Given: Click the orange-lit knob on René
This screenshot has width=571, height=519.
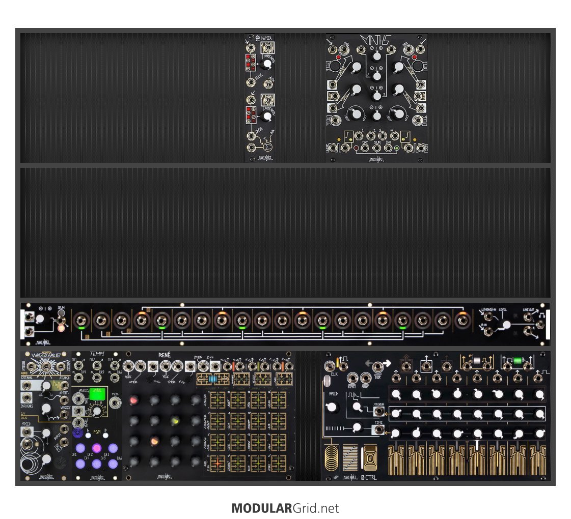Looking at the screenshot, I should click(x=154, y=441).
